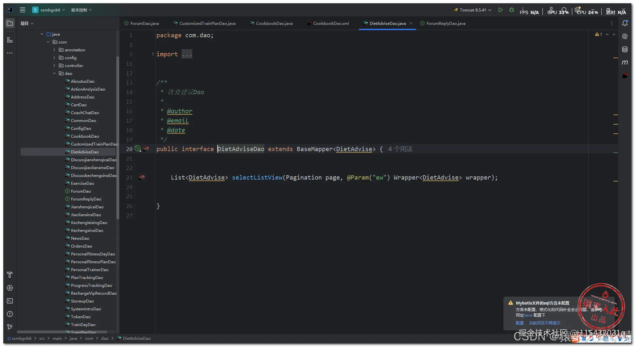The height and width of the screenshot is (347, 635).
Task: Open the Notifications bell panel
Action: (625, 23)
